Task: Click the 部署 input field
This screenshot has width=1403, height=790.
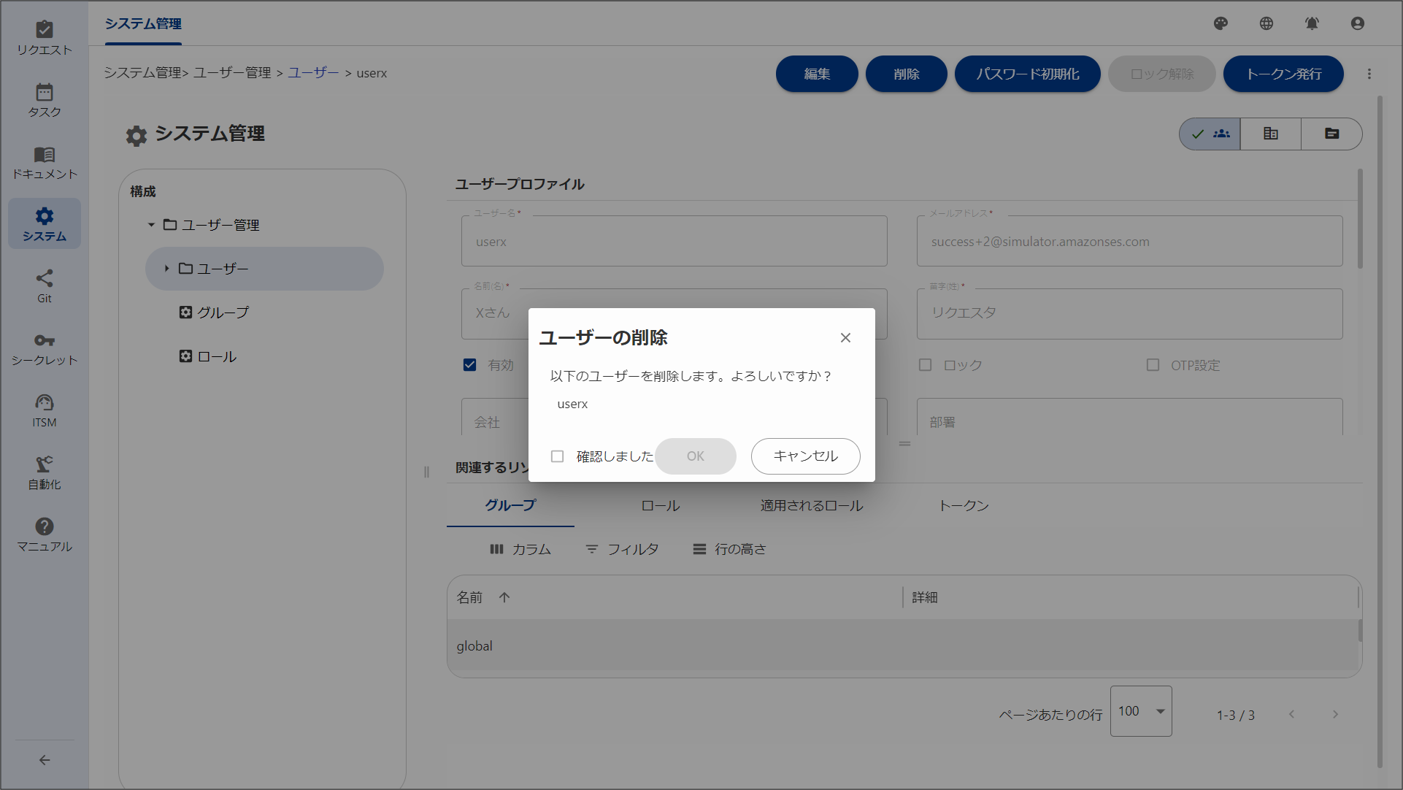Action: 1130,417
